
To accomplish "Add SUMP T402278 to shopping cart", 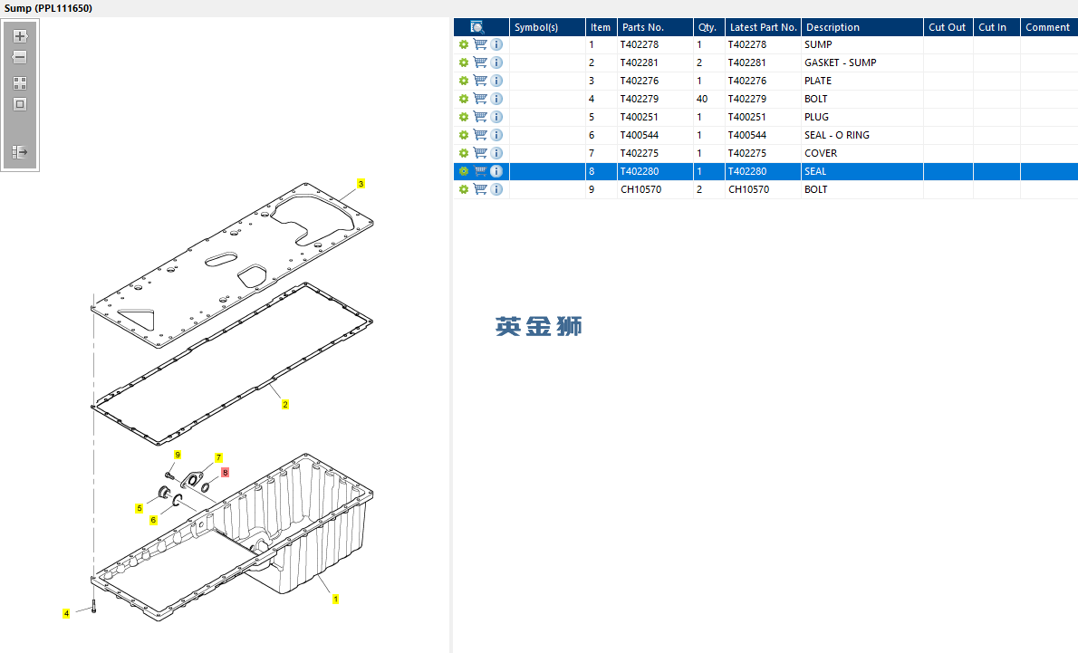I will tap(480, 44).
